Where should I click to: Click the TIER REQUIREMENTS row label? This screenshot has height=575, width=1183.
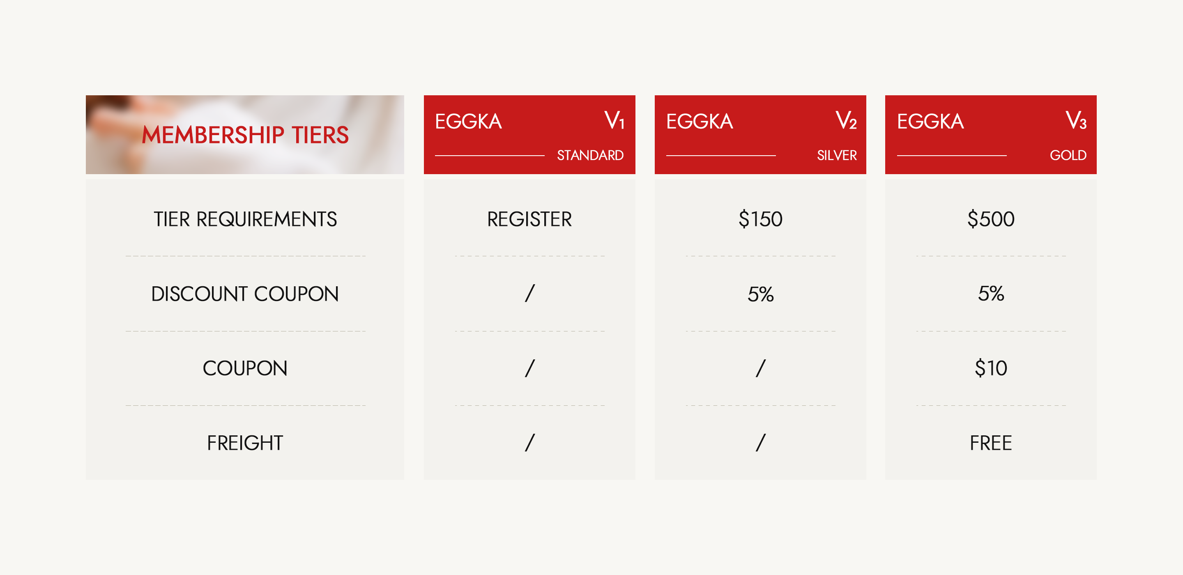[x=245, y=219]
